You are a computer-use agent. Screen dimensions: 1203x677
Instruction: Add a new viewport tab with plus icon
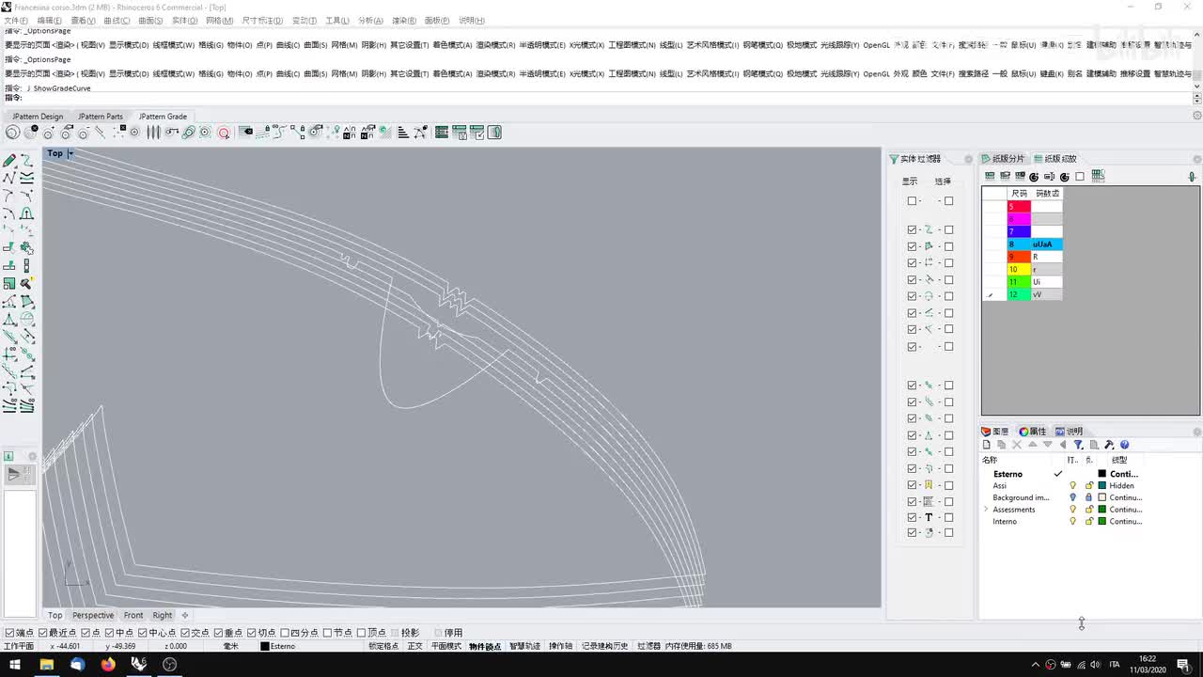[x=185, y=615]
